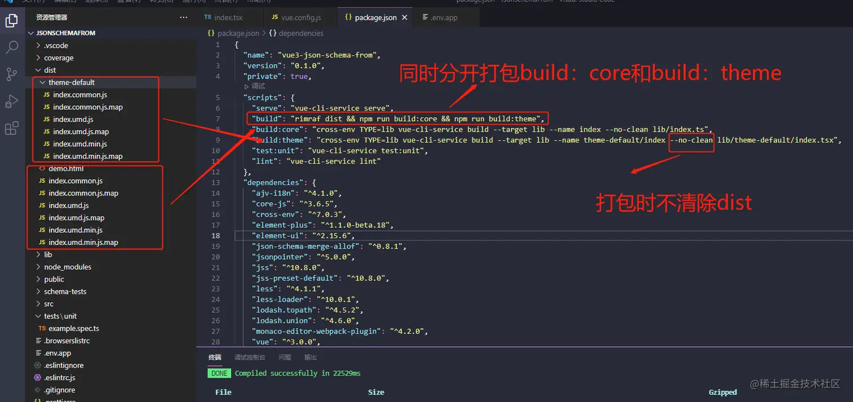Click line number 18 in gutter
The image size is (853, 402).
pyautogui.click(x=216, y=235)
